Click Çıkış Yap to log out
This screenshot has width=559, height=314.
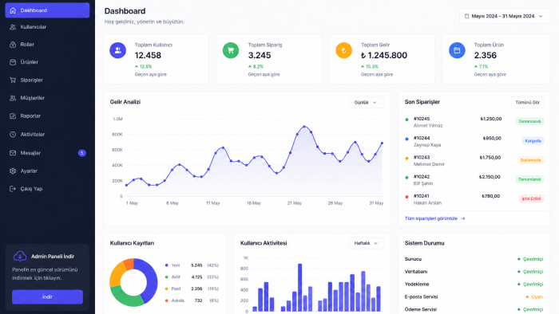pyautogui.click(x=47, y=189)
